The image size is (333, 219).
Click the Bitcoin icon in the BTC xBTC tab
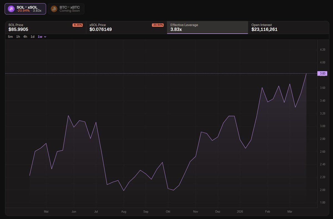coord(54,9)
